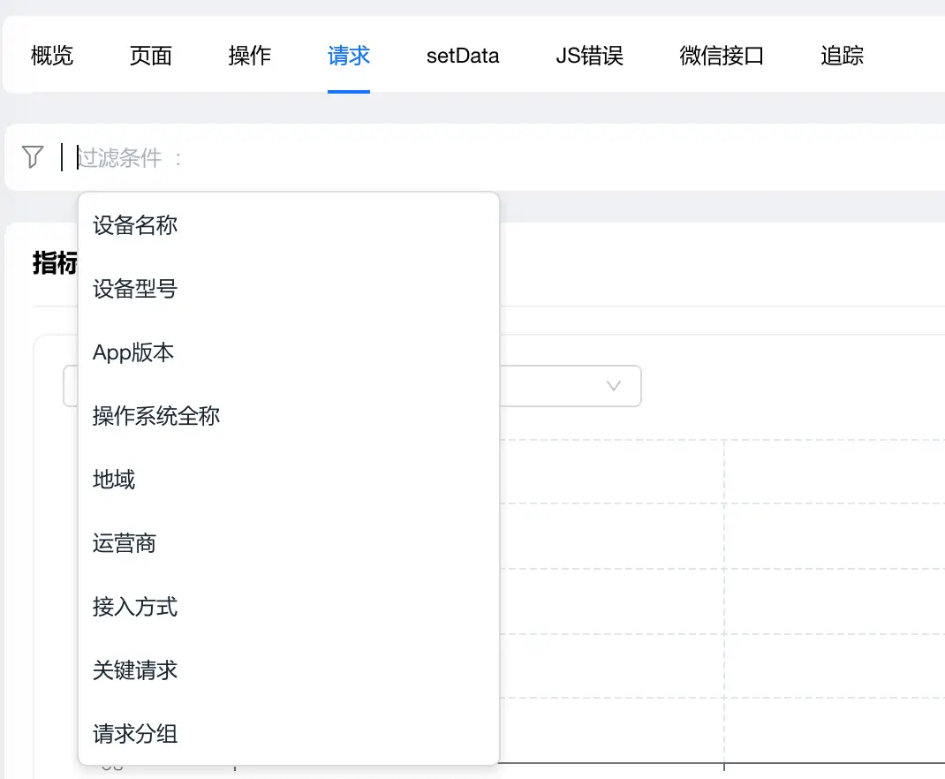Viewport: 945px width, 779px height.
Task: Navigate to the 追踪 tab
Action: (x=842, y=57)
